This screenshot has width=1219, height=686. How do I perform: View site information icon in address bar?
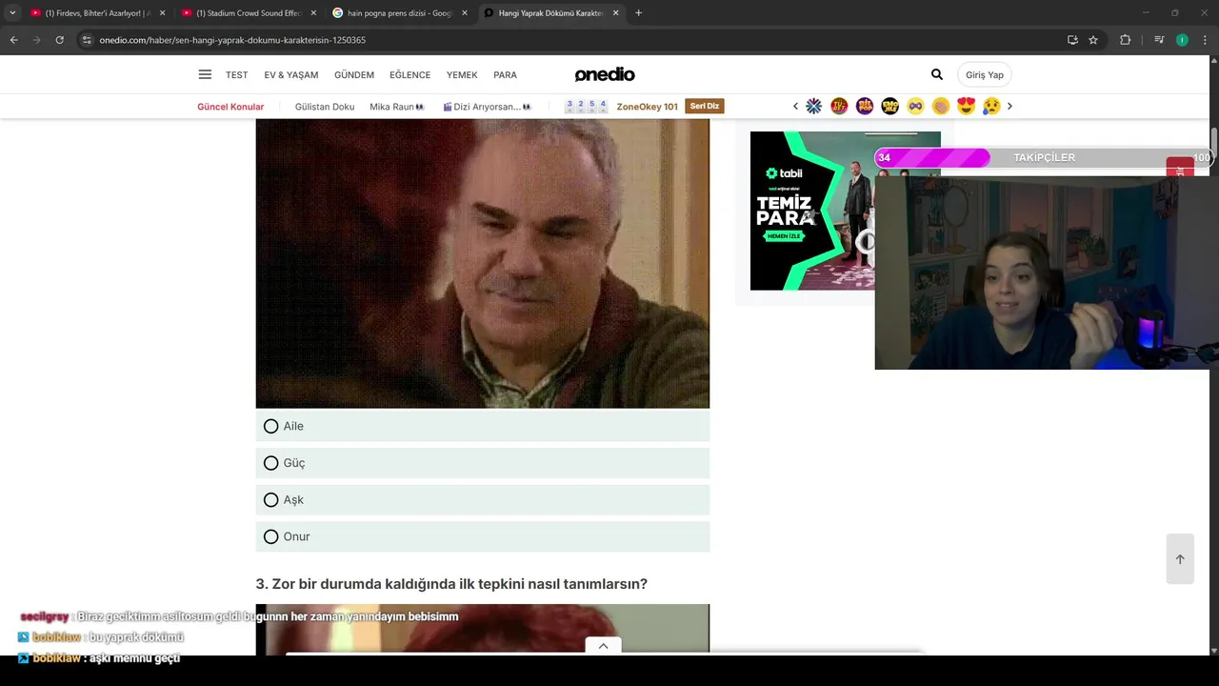coord(87,40)
